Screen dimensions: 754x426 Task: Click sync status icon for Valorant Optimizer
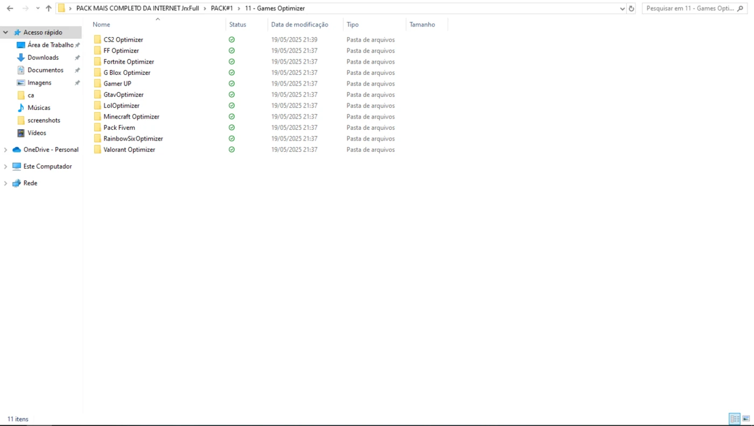tap(232, 150)
